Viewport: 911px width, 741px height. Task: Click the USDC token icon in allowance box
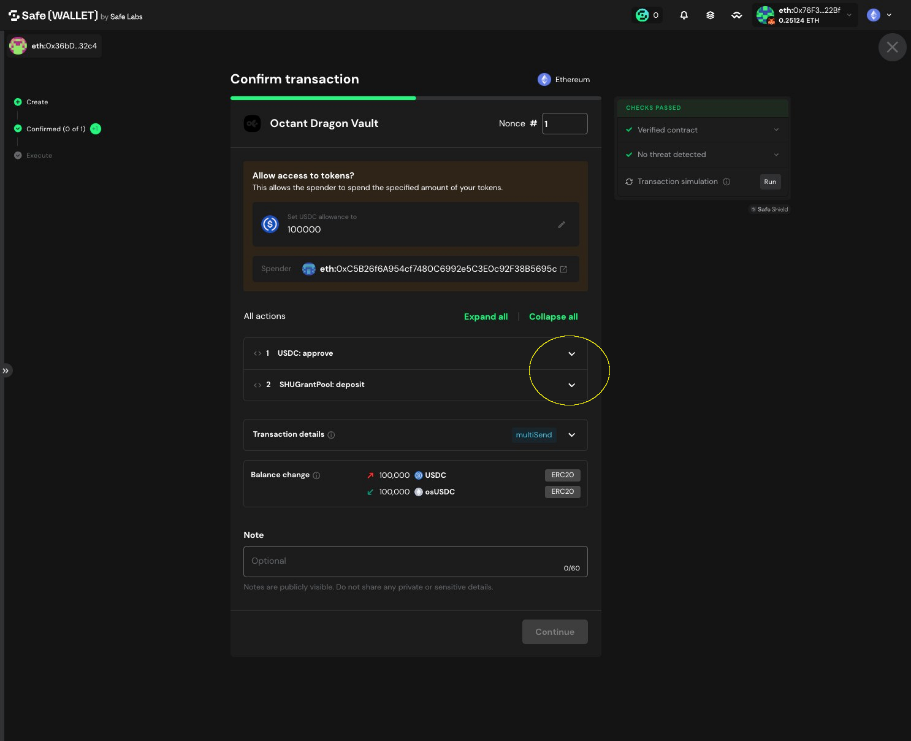(x=270, y=224)
